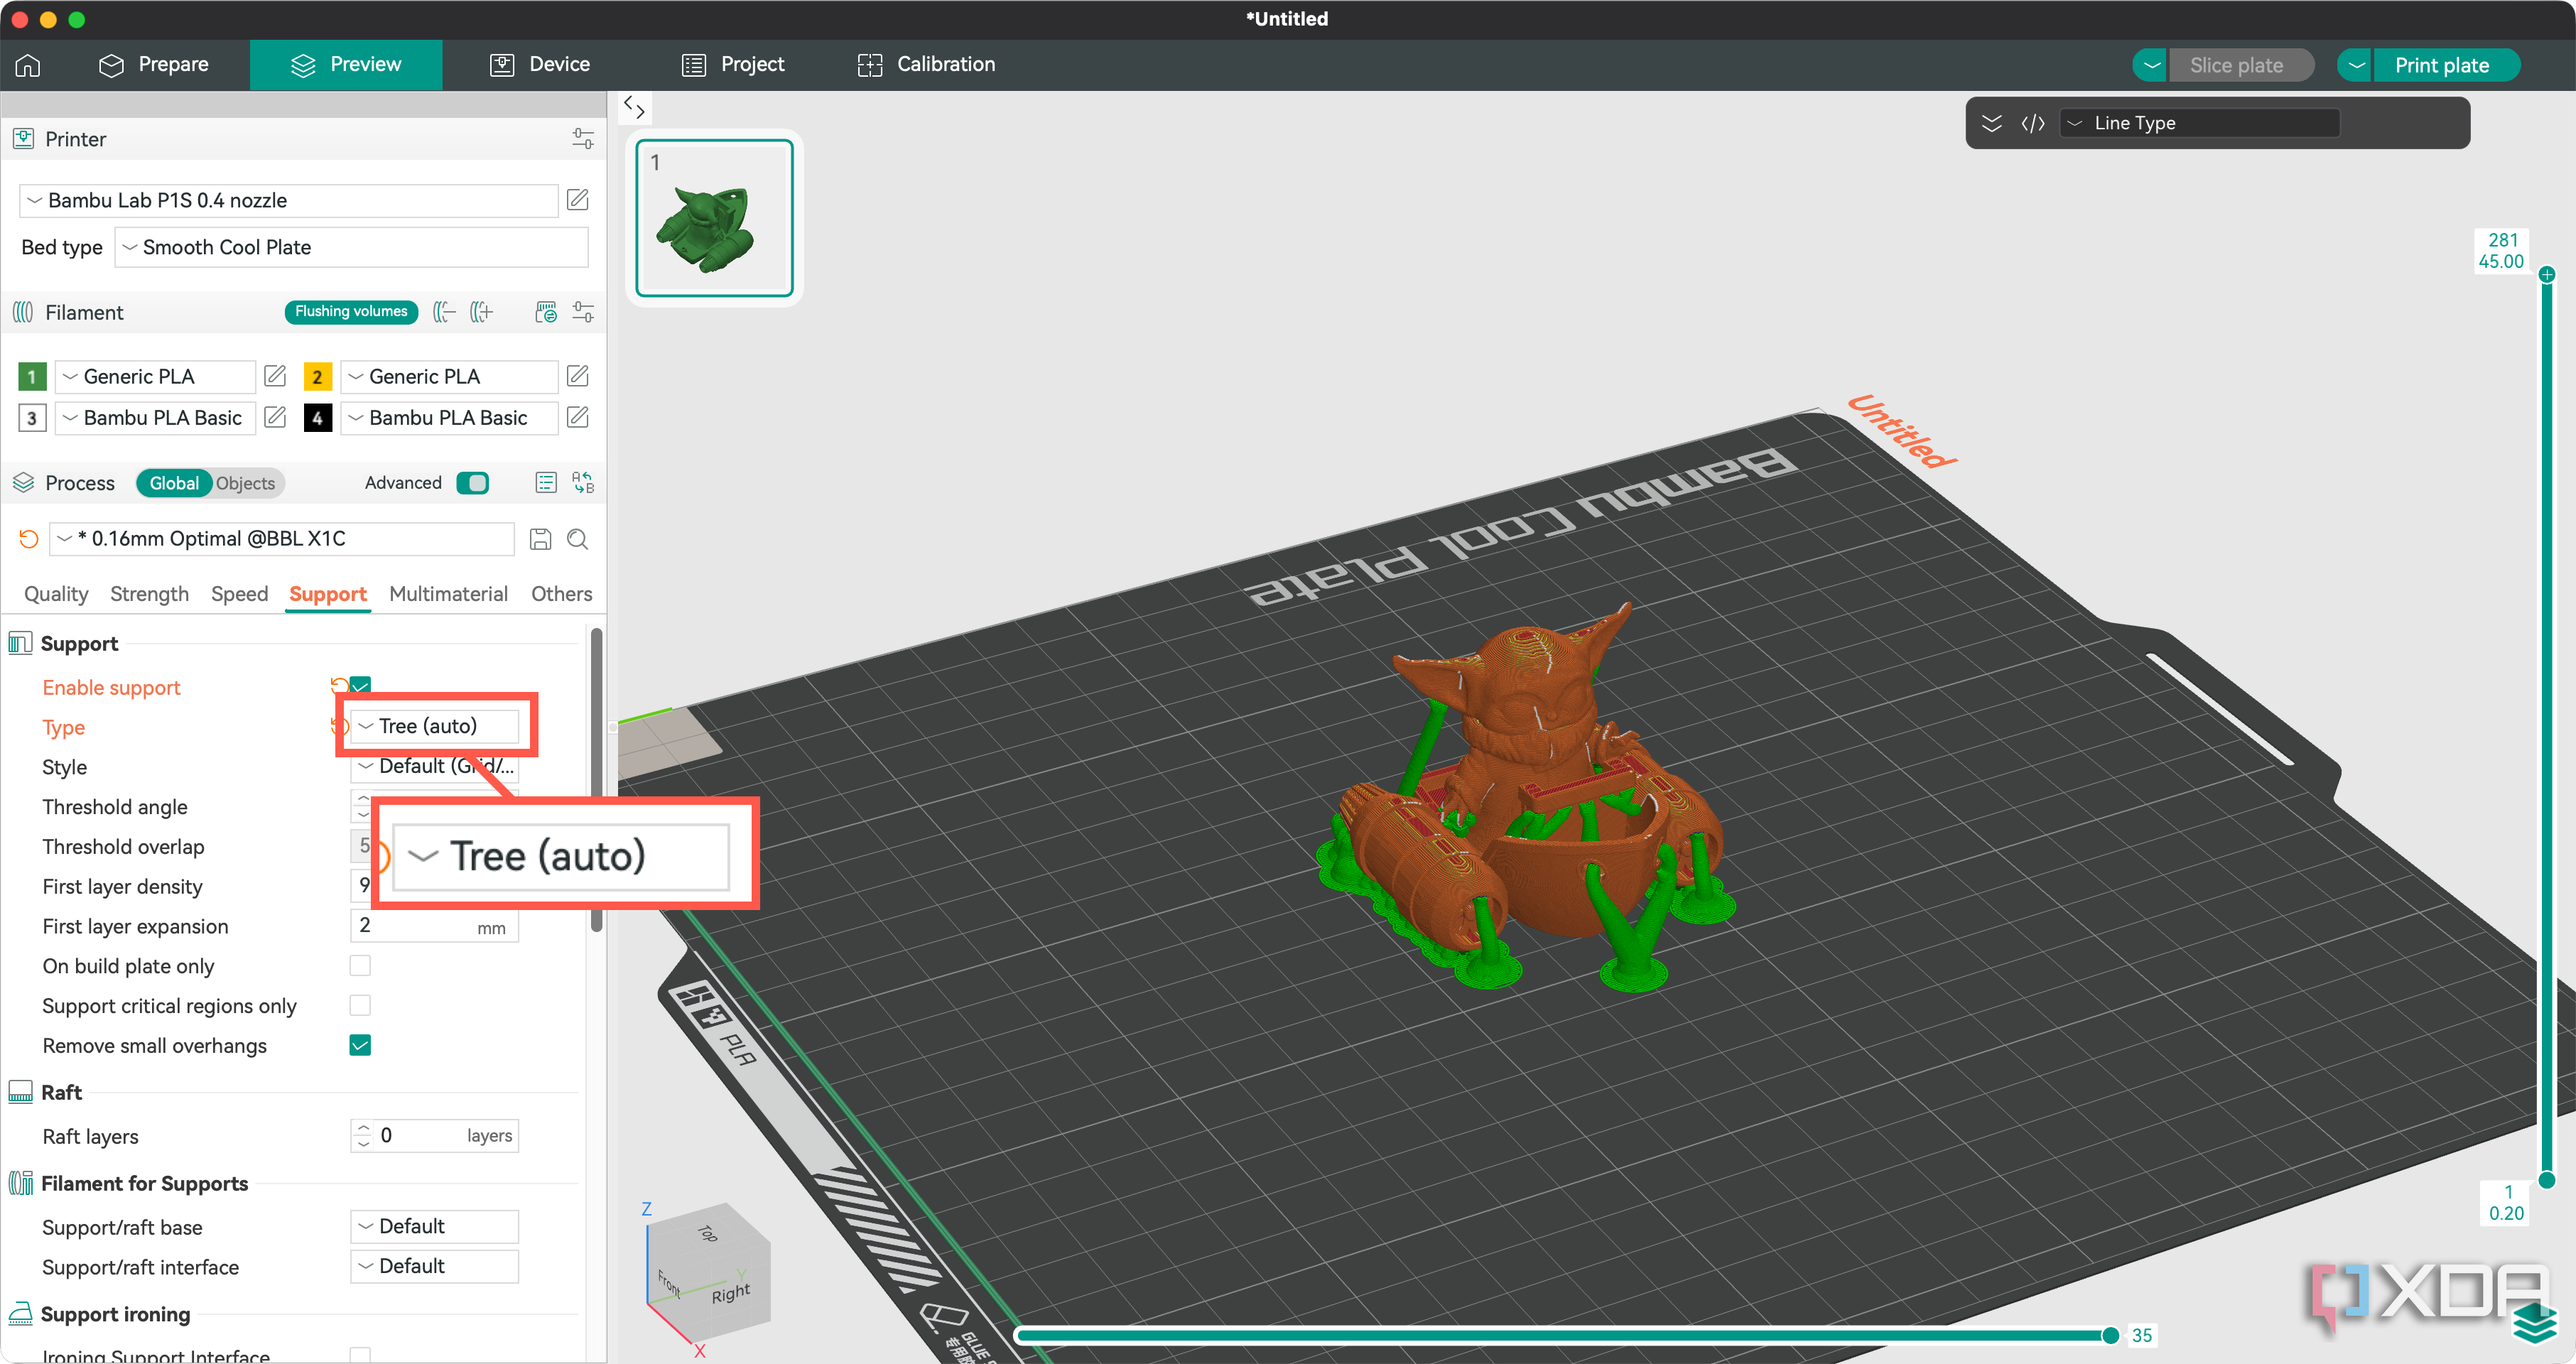Switch to the Prepare tab

pyautogui.click(x=154, y=65)
